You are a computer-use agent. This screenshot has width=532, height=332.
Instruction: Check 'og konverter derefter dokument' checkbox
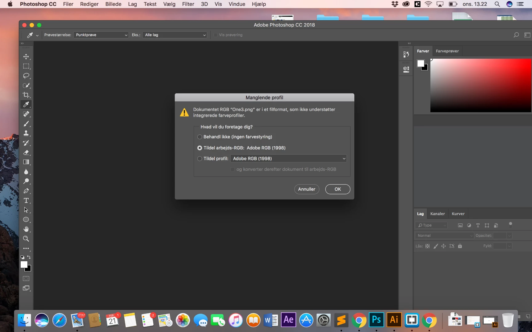click(x=232, y=169)
